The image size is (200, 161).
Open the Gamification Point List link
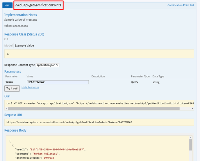(x=181, y=5)
